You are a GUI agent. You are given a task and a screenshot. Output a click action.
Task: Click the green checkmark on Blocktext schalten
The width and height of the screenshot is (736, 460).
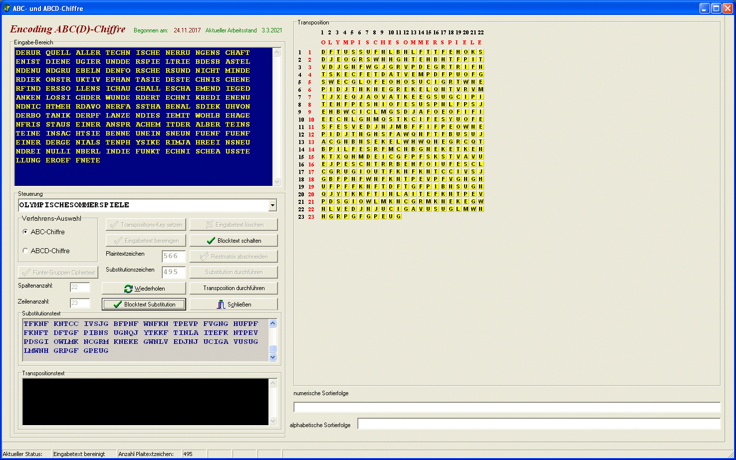(211, 241)
